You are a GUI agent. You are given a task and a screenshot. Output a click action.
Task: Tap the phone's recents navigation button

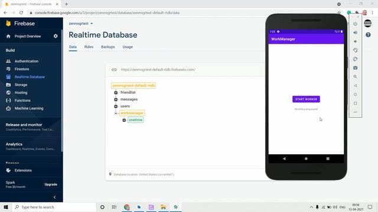(328, 158)
